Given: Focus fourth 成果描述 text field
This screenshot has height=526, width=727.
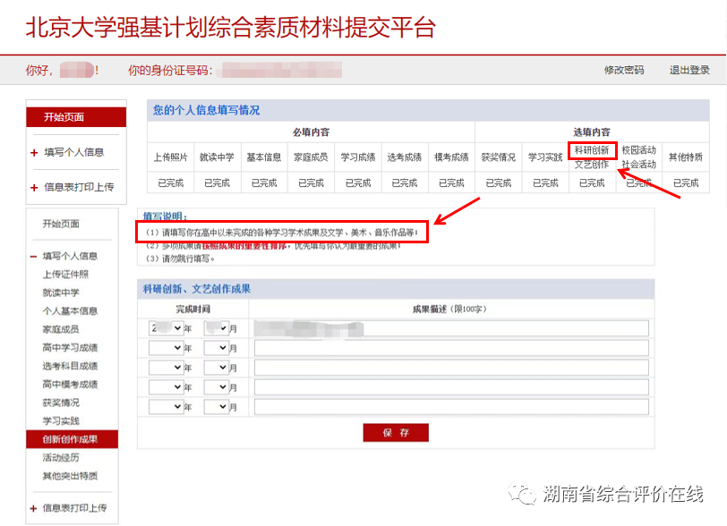Looking at the screenshot, I should [x=451, y=387].
